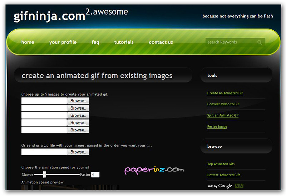Focus the fourth image file path field
This screenshot has height=196, width=286.
44,122
